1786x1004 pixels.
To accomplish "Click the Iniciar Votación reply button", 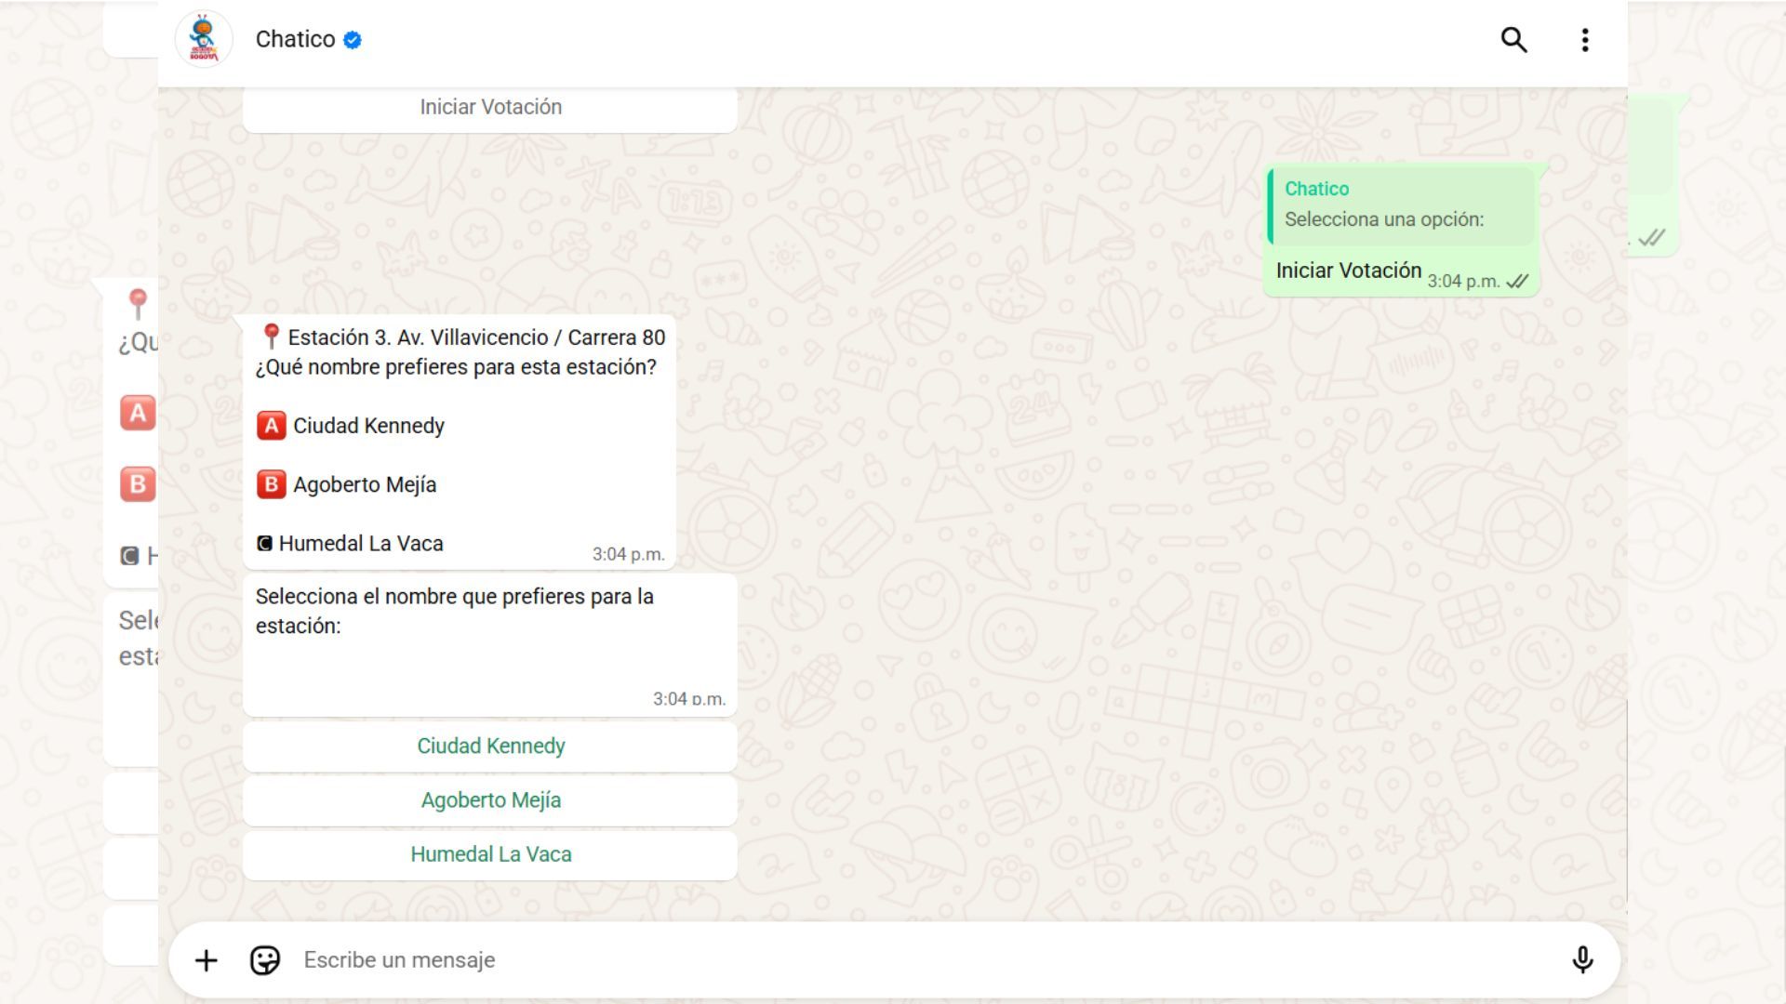I will click(490, 106).
